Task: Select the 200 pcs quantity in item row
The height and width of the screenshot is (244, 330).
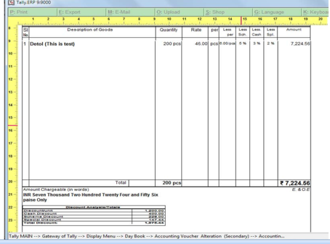Action: pos(172,44)
